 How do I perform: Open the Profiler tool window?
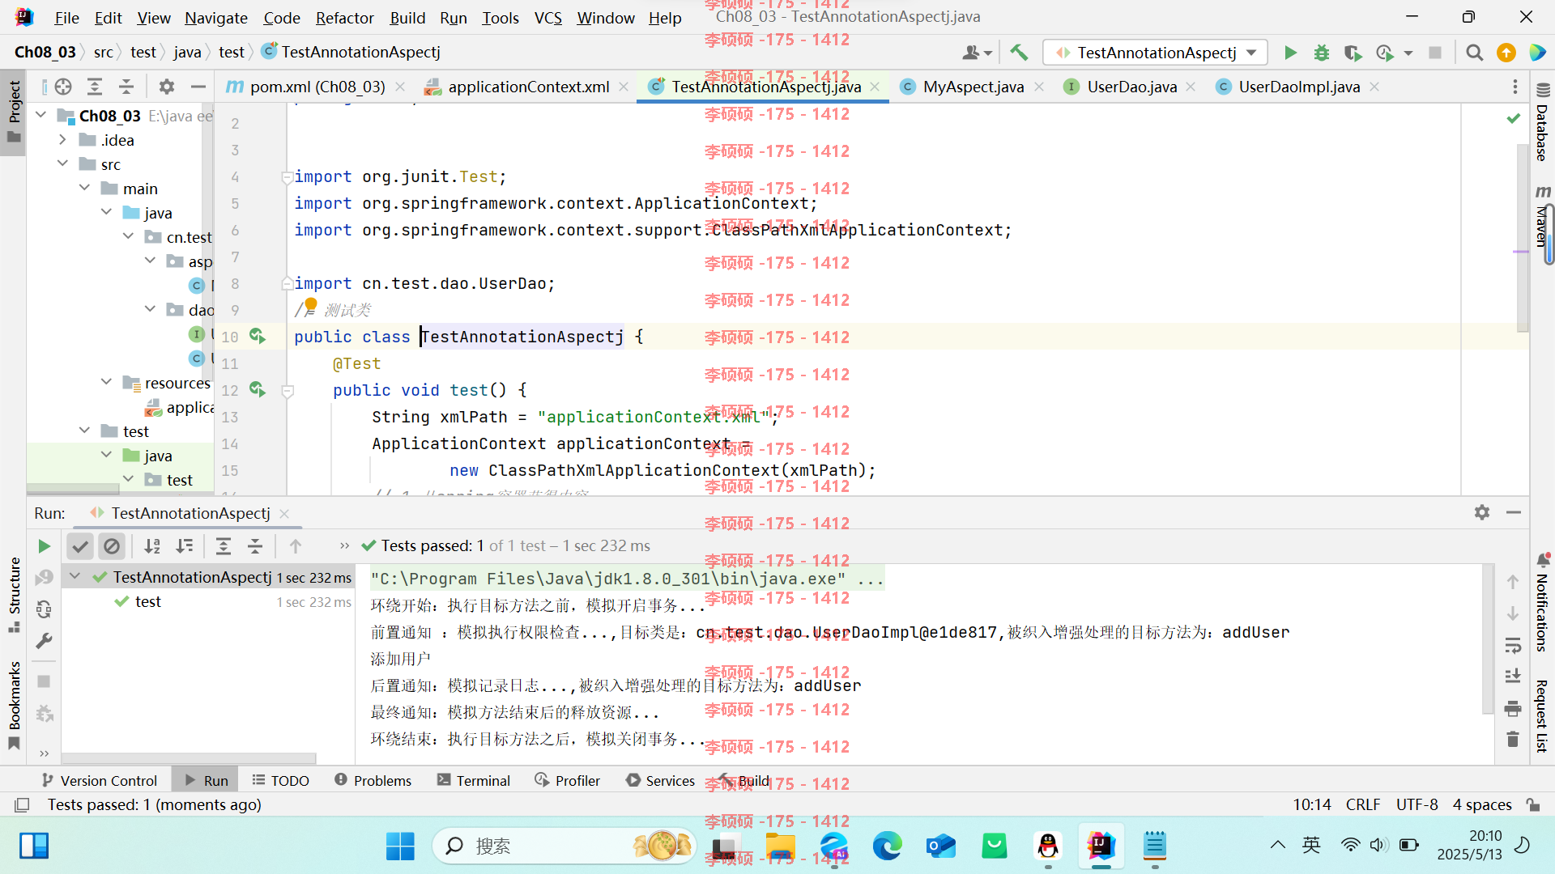tap(568, 780)
